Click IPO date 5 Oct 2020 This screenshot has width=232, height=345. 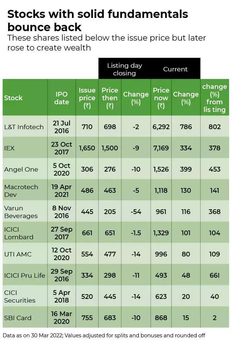coord(61,169)
